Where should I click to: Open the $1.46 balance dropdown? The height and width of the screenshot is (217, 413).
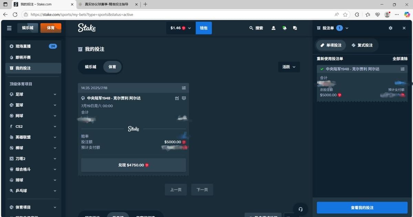[x=181, y=28]
